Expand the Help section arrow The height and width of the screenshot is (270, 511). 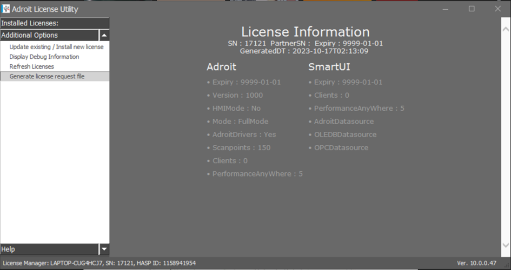click(x=104, y=249)
